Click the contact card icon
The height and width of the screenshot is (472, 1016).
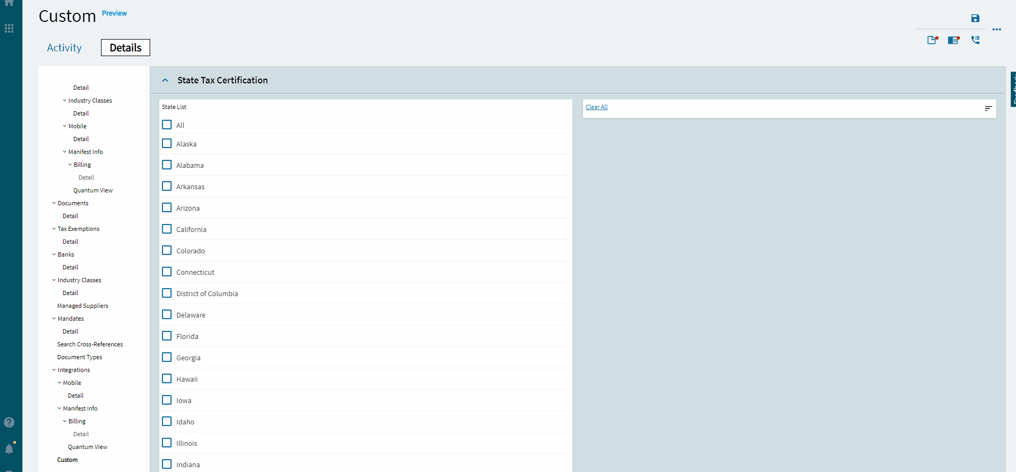pyautogui.click(x=954, y=40)
